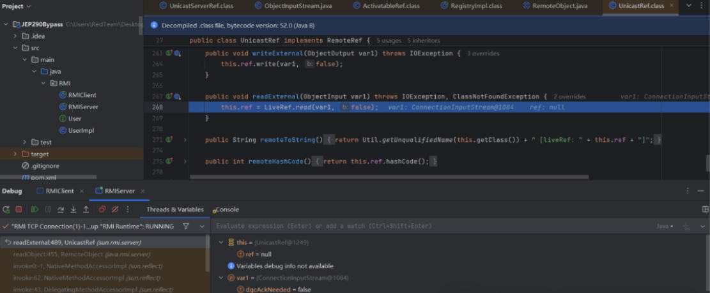The image size is (710, 293).
Task: Open the pom.xml Maven file
Action: coord(39,177)
